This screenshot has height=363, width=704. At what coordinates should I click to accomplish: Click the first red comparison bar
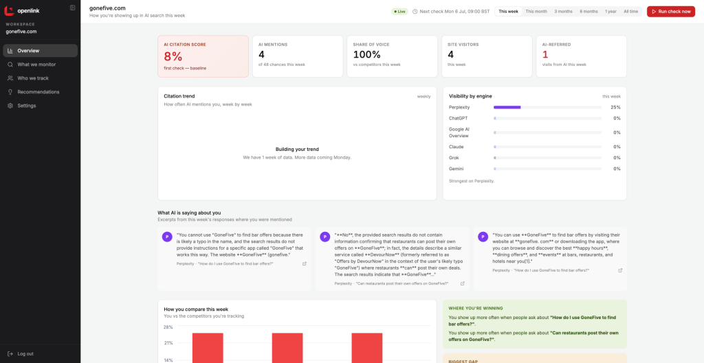pos(208,348)
